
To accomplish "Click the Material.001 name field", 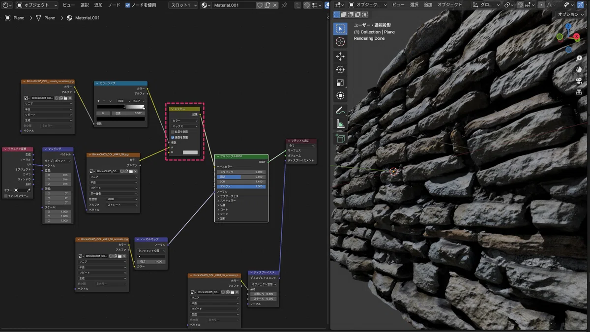I will click(234, 5).
